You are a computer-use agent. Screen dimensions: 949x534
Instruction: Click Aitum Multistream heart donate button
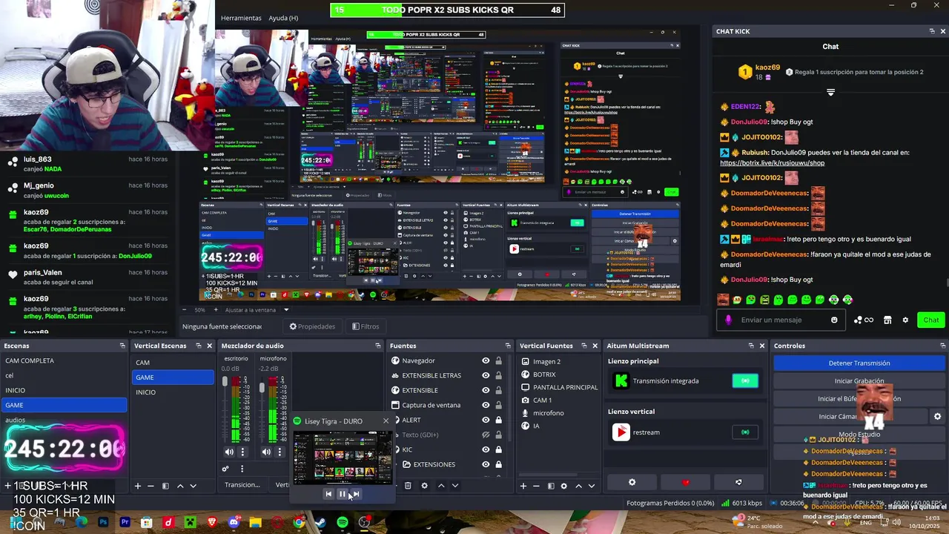pyautogui.click(x=685, y=482)
